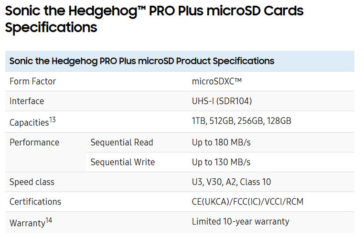
Task: Click the Sequential Read sublabel
Action: coord(122,142)
